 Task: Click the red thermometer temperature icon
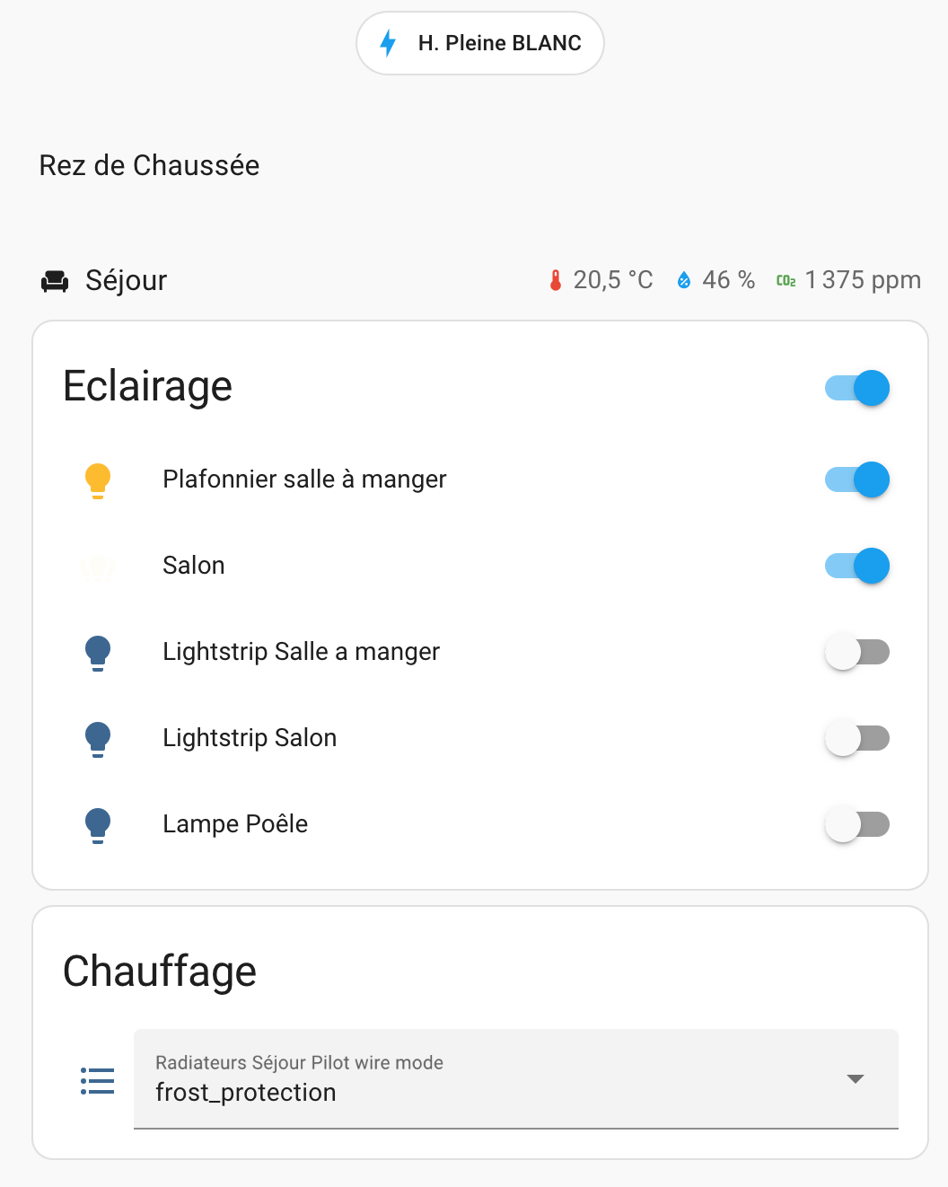(556, 280)
